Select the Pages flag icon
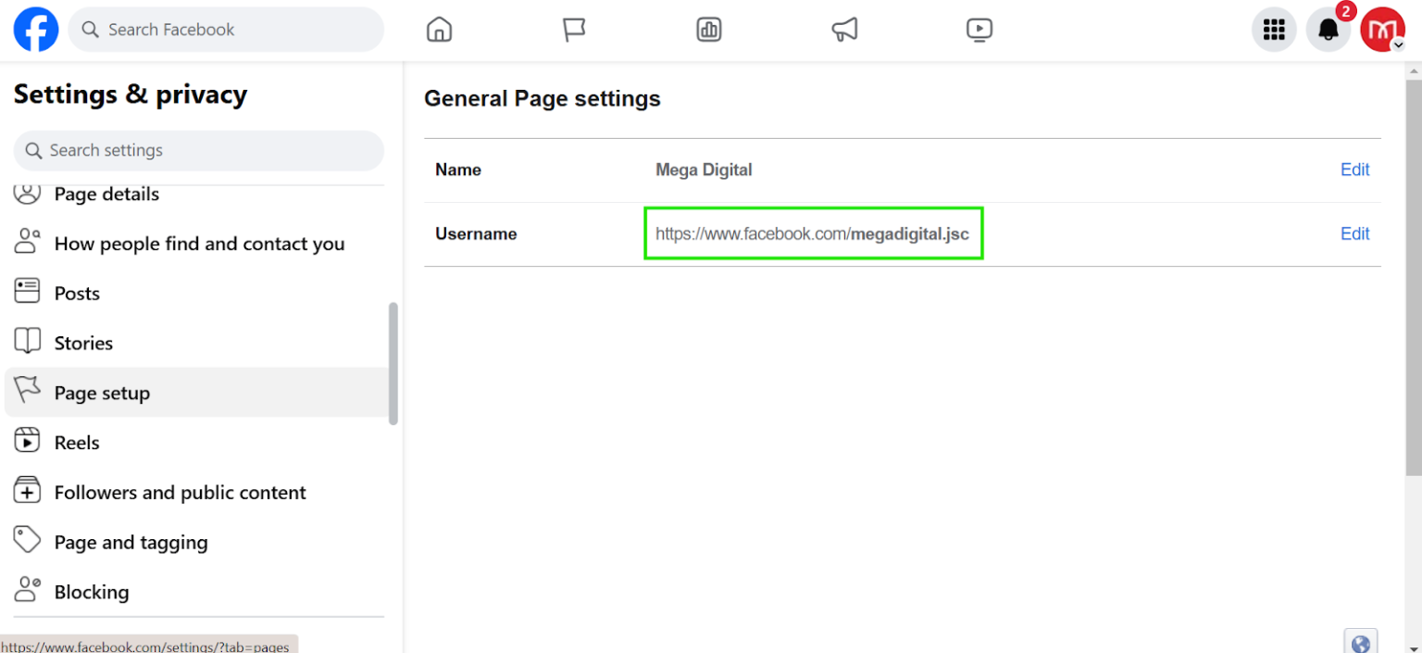This screenshot has width=1422, height=653. [574, 29]
